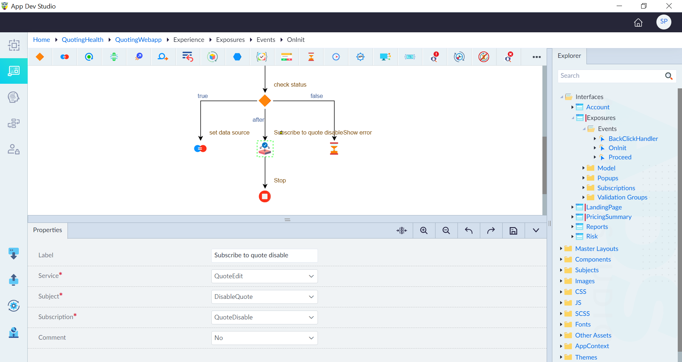
Task: Open the three-dots overflow toolbar menu
Action: click(x=537, y=57)
